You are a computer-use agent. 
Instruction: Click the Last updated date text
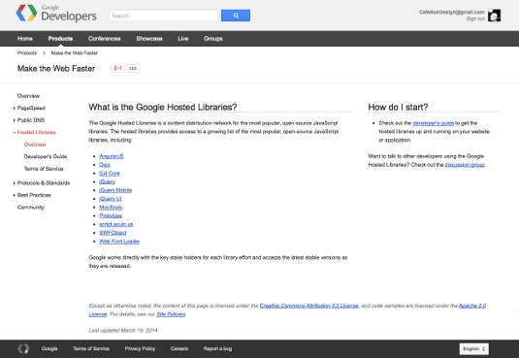(123, 331)
